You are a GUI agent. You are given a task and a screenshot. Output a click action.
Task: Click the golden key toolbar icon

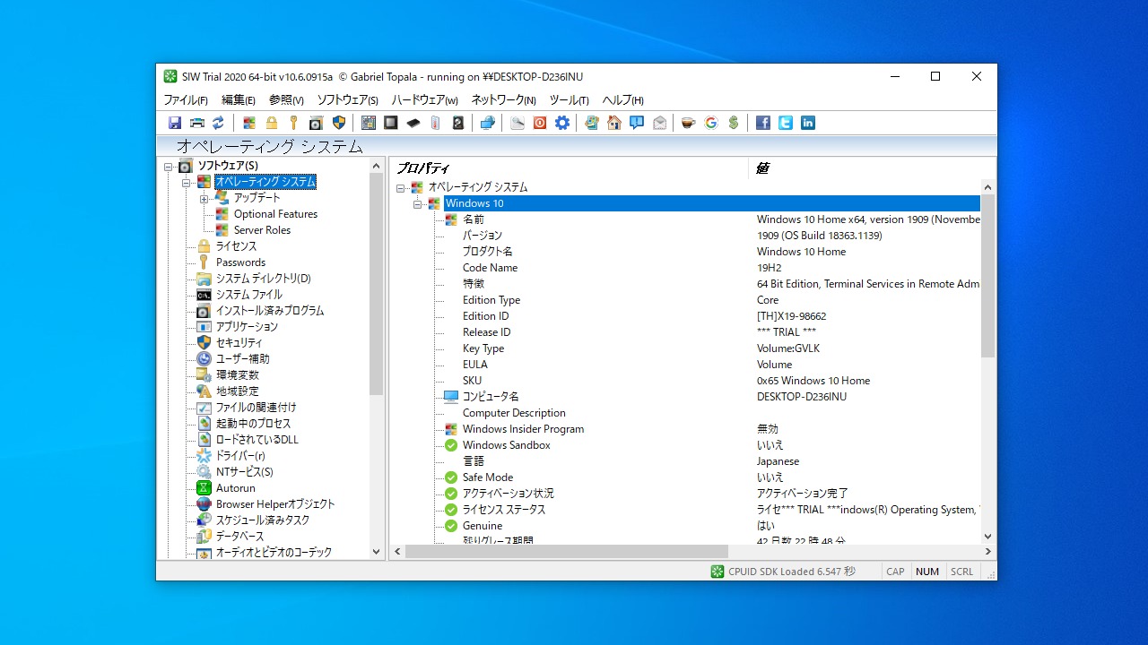point(293,123)
